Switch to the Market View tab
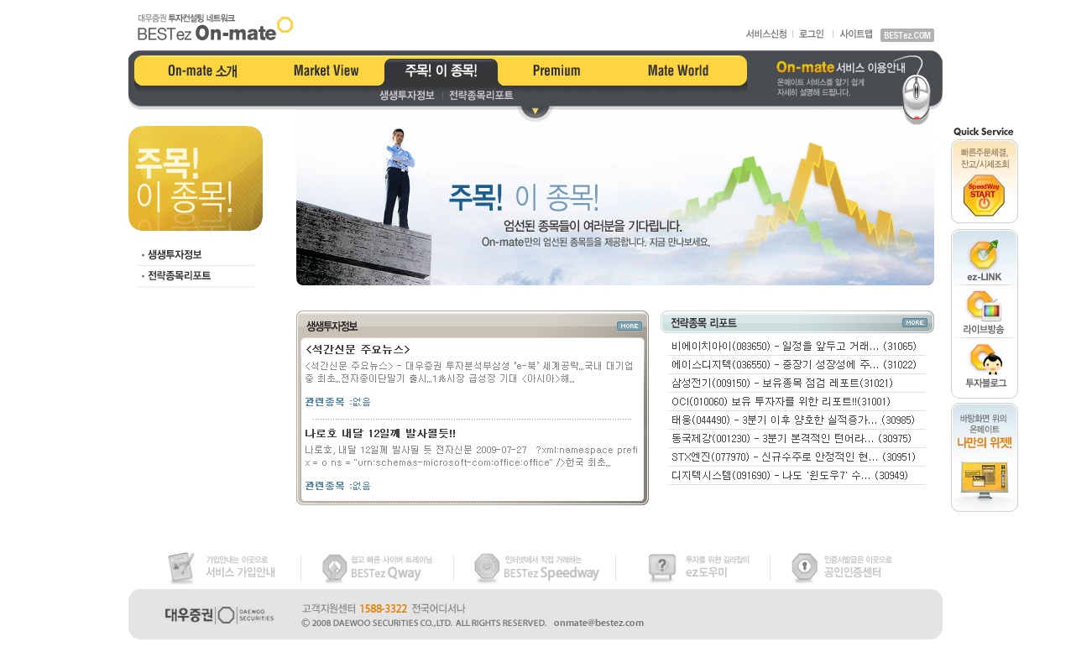1071x668 pixels. pos(326,71)
